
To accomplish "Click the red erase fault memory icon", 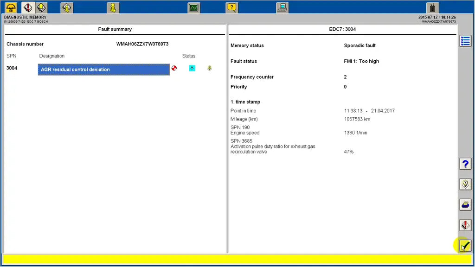I will 465,225.
